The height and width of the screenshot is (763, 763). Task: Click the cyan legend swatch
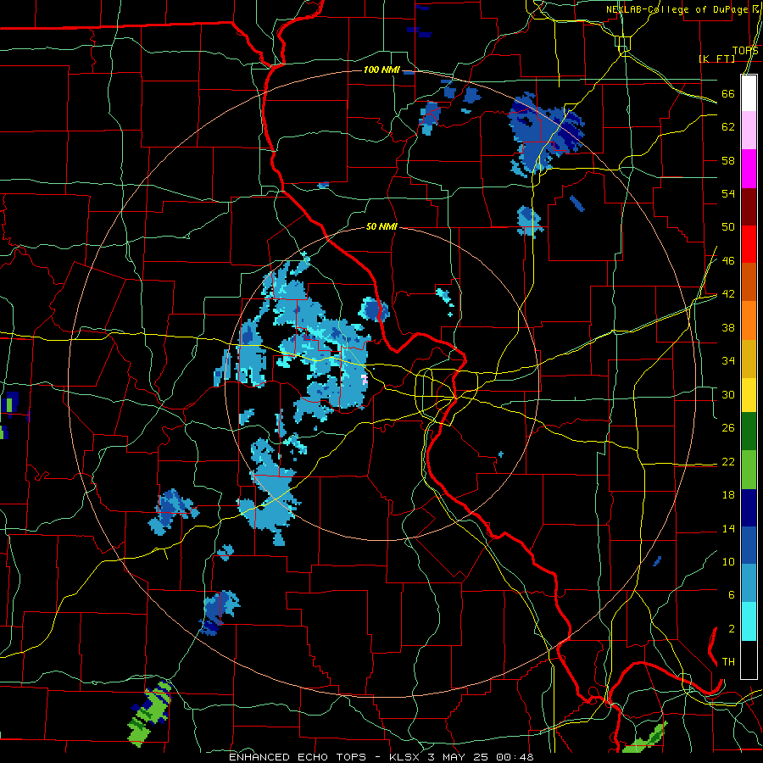749,621
